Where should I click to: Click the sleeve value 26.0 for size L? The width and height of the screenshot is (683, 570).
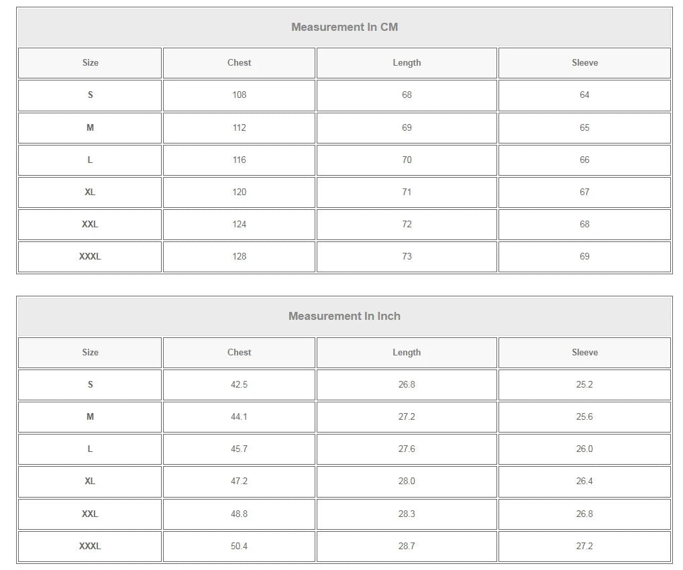pyautogui.click(x=584, y=449)
